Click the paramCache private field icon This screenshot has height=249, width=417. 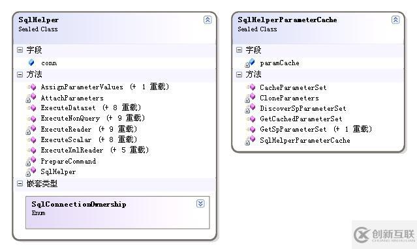click(250, 63)
